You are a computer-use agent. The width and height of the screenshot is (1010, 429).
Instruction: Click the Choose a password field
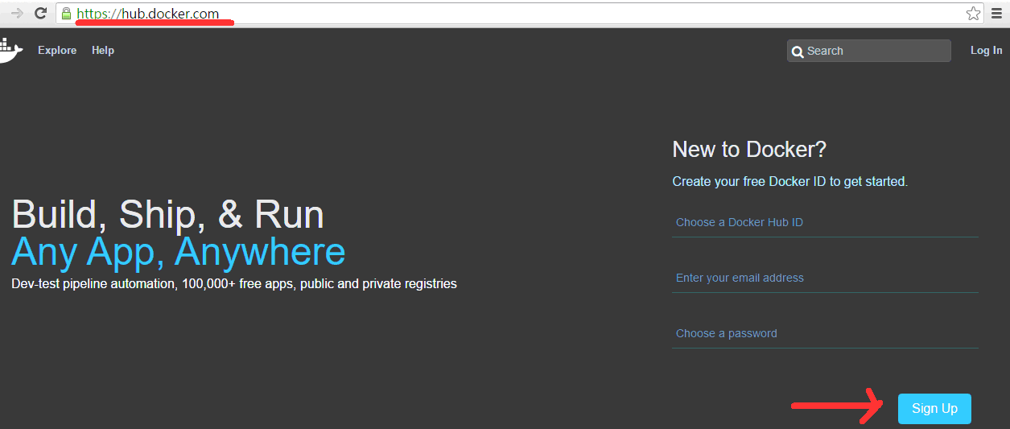(825, 333)
